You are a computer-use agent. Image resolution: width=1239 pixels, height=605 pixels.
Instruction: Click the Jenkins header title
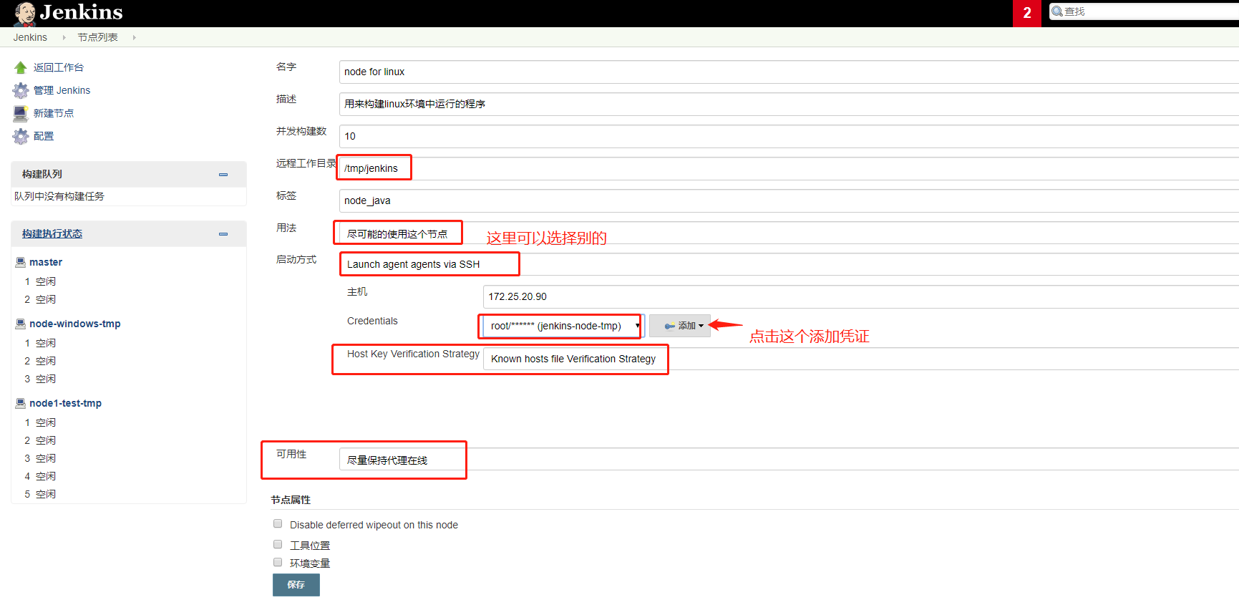point(82,12)
